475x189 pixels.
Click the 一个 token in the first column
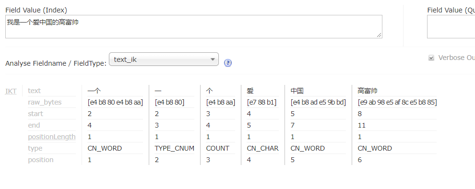[x=94, y=91]
